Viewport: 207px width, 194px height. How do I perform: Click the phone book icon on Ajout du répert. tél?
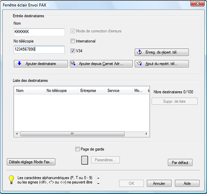139,64
